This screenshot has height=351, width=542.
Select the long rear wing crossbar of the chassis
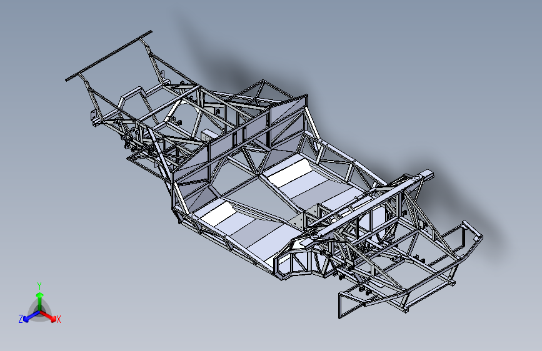pos(109,56)
